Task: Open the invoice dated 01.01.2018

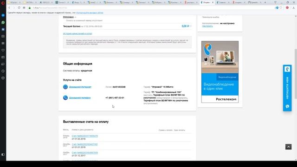Action: click(x=84, y=144)
